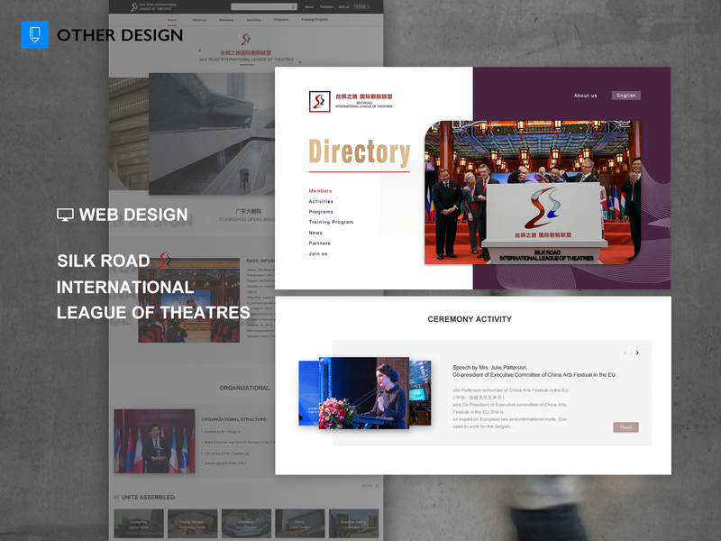
Task: Open the Gansu Grand Theatre thumbnail
Action: (300, 524)
